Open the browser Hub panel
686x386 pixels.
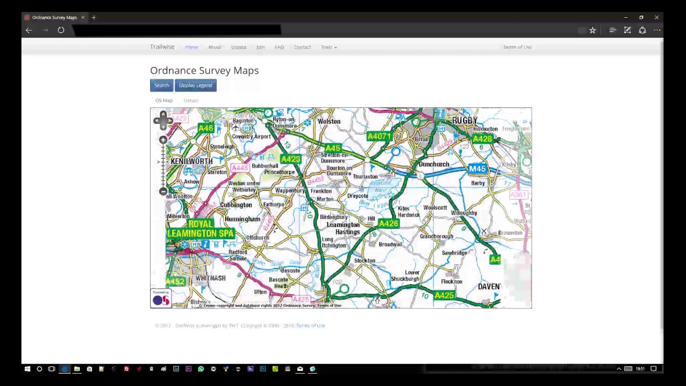(613, 31)
